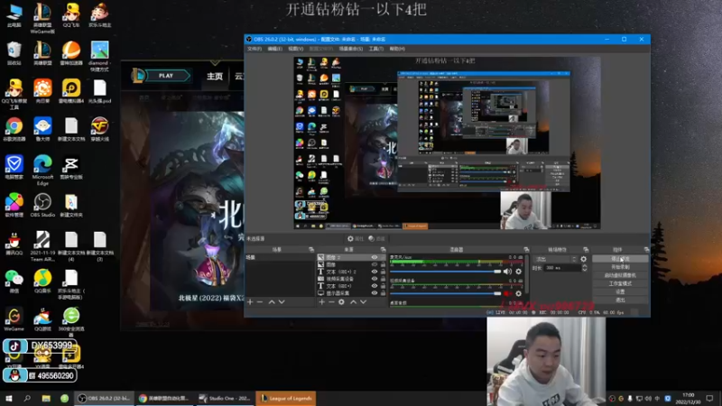
Task: Open the scene transition type dropdown
Action: [x=555, y=259]
